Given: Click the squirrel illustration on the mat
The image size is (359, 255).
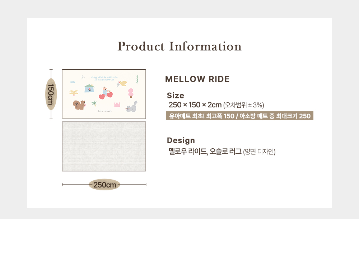Looking at the screenshot, I should (x=79, y=105).
